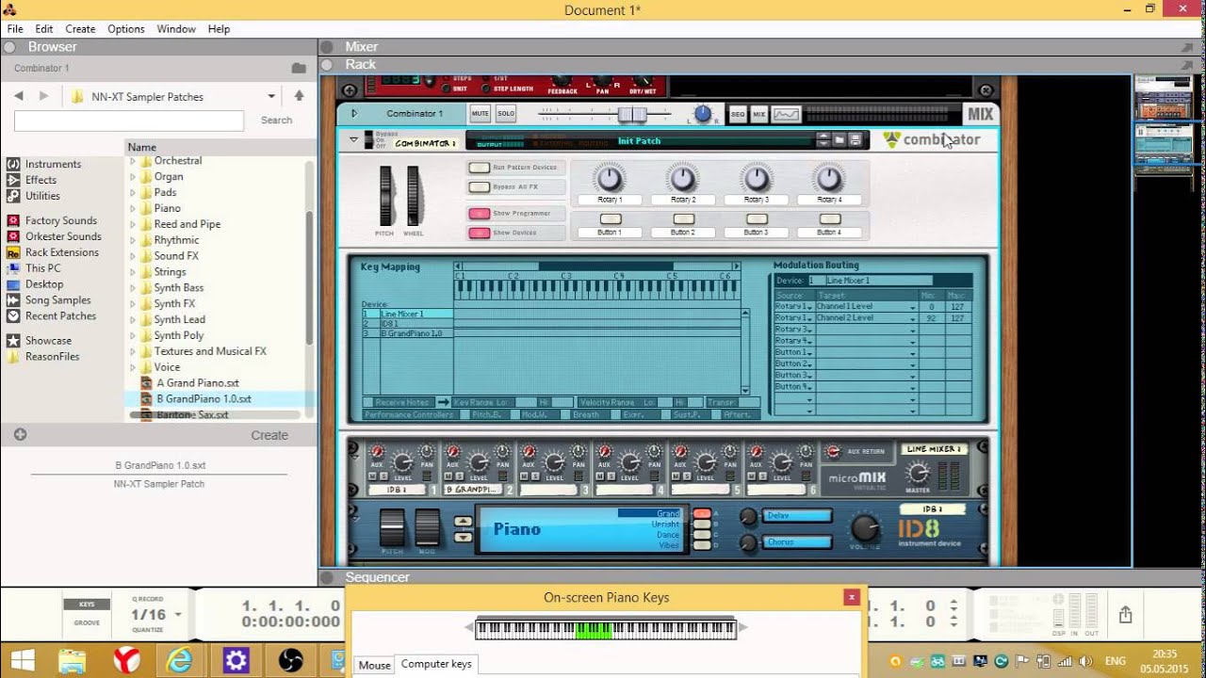Image resolution: width=1206 pixels, height=678 pixels.
Task: Collapse the Sequencer panel
Action: [x=328, y=577]
